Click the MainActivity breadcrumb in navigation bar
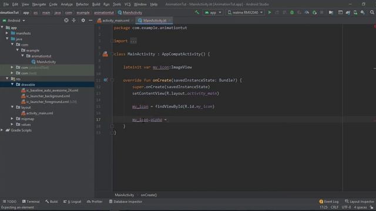Screen dimensions: 376x211 130,12
